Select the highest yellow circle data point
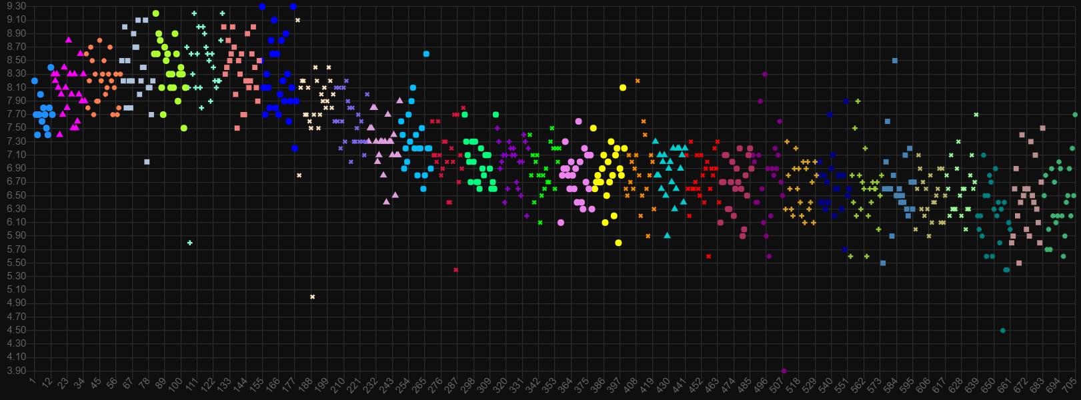This screenshot has height=400, width=1081. point(623,87)
